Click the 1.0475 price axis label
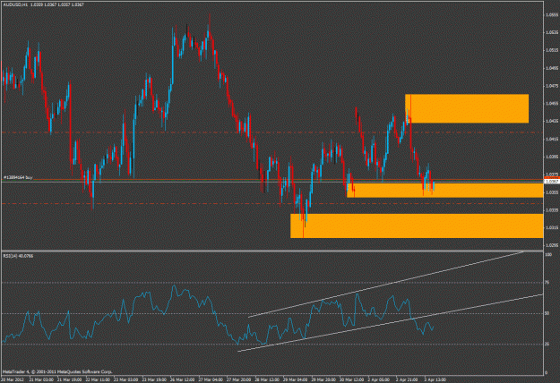This screenshot has width=560, height=383. point(552,86)
